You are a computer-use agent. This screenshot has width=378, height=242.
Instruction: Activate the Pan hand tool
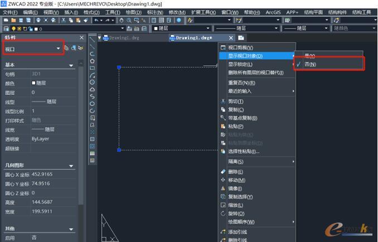click(122, 20)
